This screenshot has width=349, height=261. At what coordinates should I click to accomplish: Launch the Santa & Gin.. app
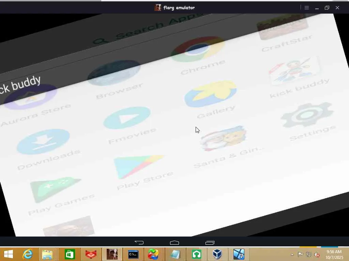point(224,138)
